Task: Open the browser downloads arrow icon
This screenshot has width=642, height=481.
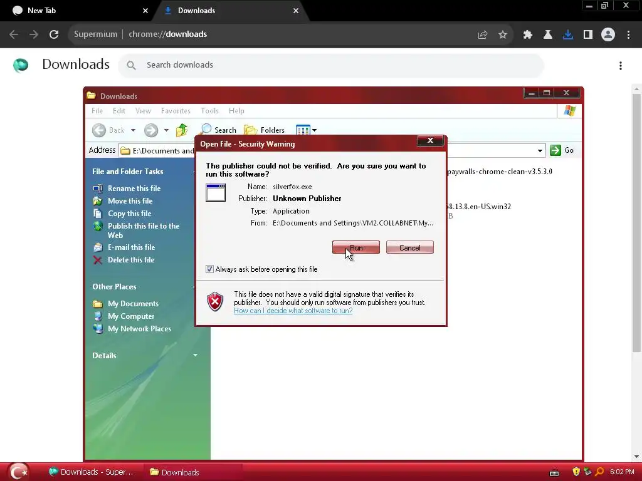Action: click(x=568, y=35)
